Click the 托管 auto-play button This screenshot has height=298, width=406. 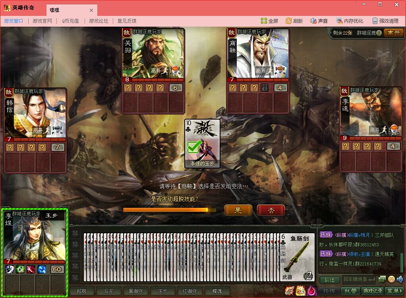pos(350,291)
